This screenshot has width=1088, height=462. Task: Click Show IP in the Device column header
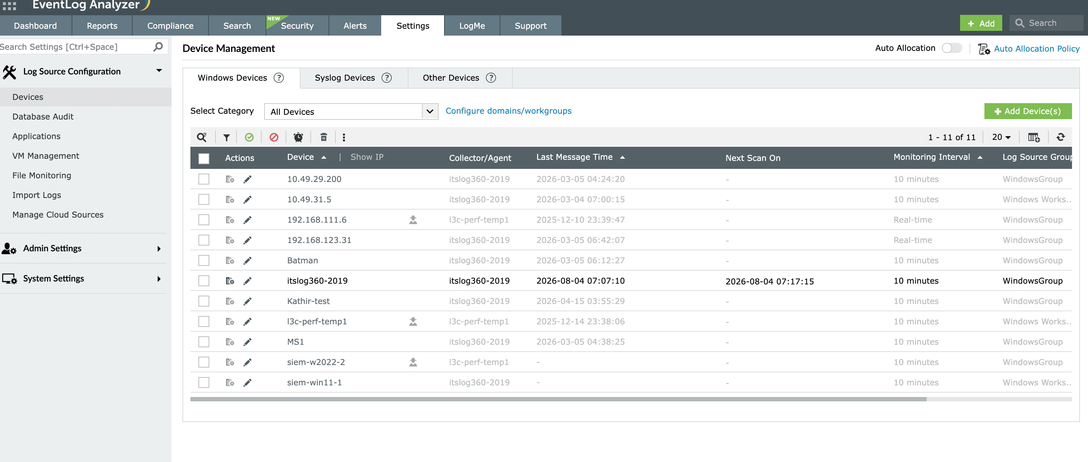coord(367,157)
